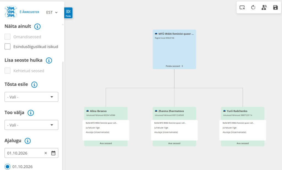Tick the Esindusõiguslikud isikud checkbox
The height and width of the screenshot is (170, 282).
[x=7, y=46]
